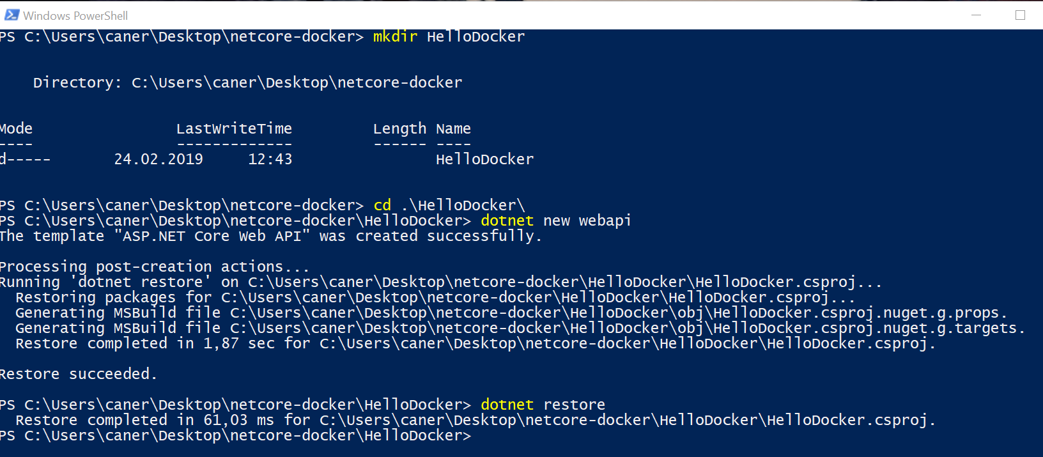Click the Windows PowerShell title text

[75, 15]
